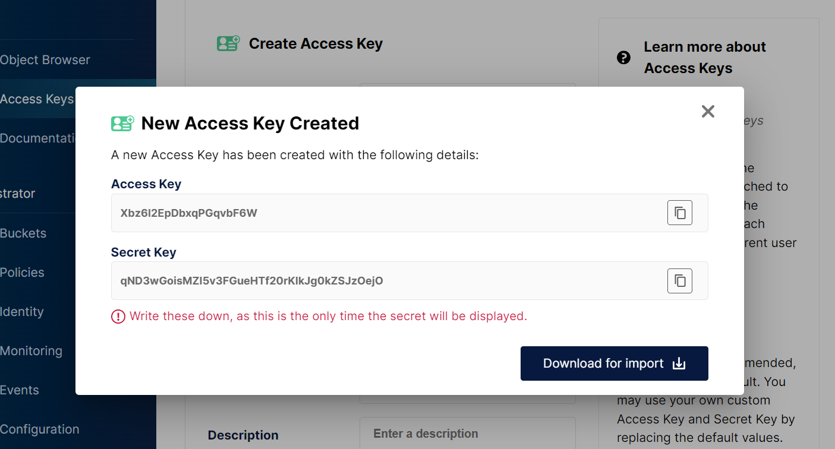This screenshot has width=835, height=449.
Task: Open Object Browser in sidebar
Action: [x=45, y=60]
